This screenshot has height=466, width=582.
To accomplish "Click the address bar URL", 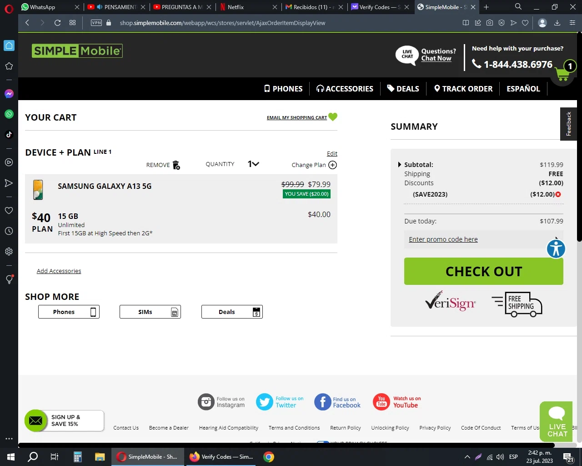I will point(222,23).
